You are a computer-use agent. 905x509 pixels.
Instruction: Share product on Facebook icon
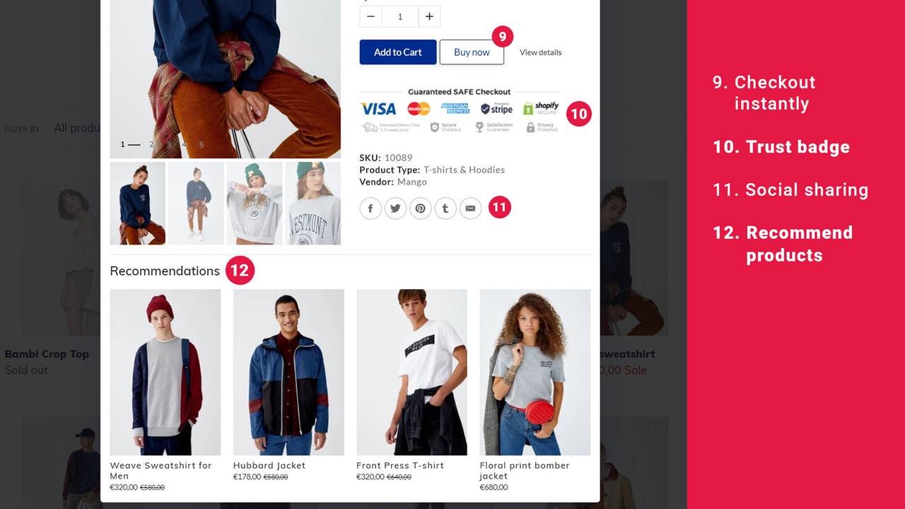370,209
